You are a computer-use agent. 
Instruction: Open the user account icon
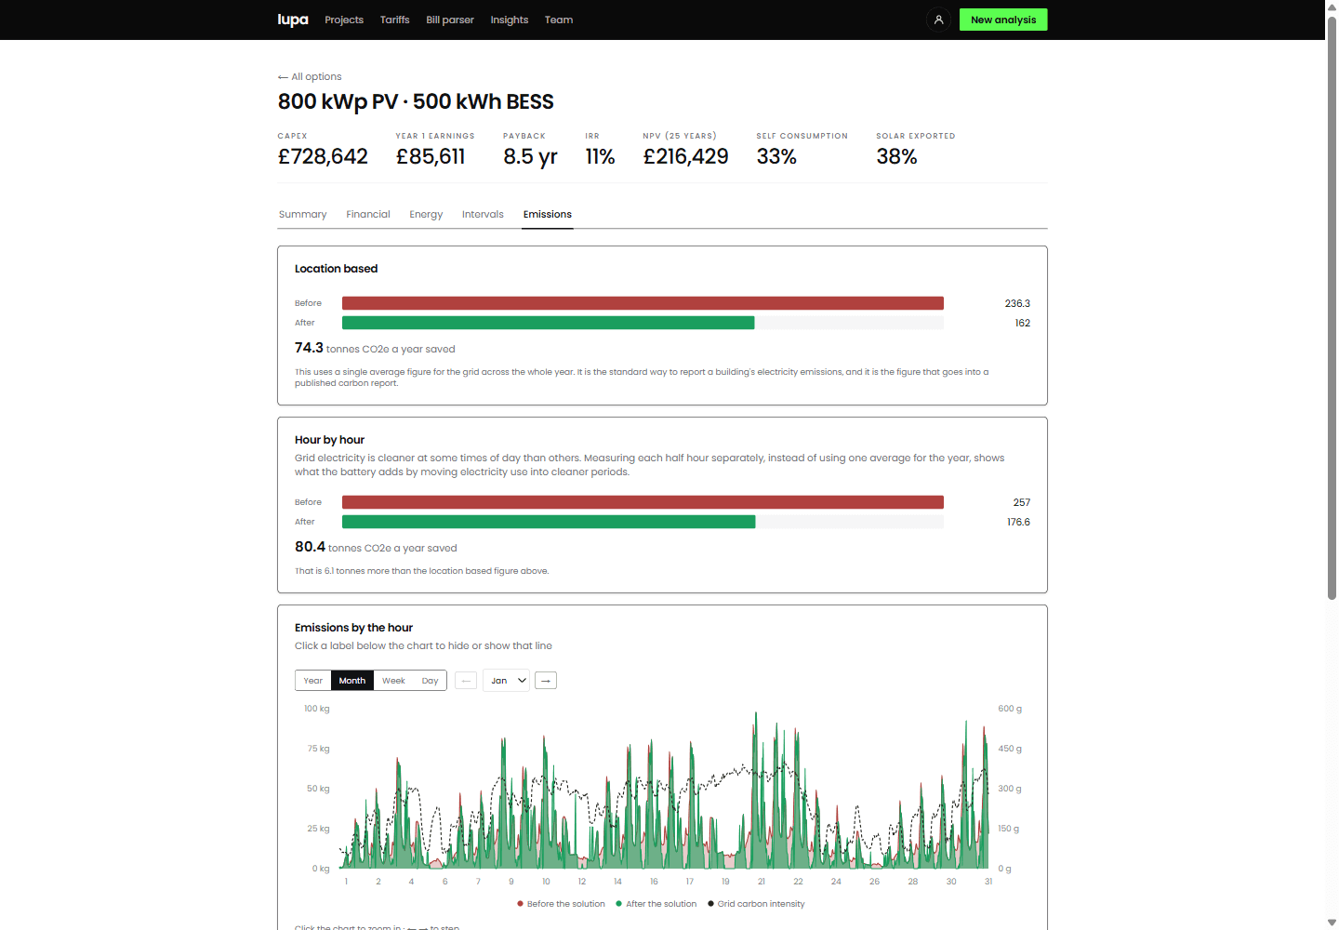(938, 20)
